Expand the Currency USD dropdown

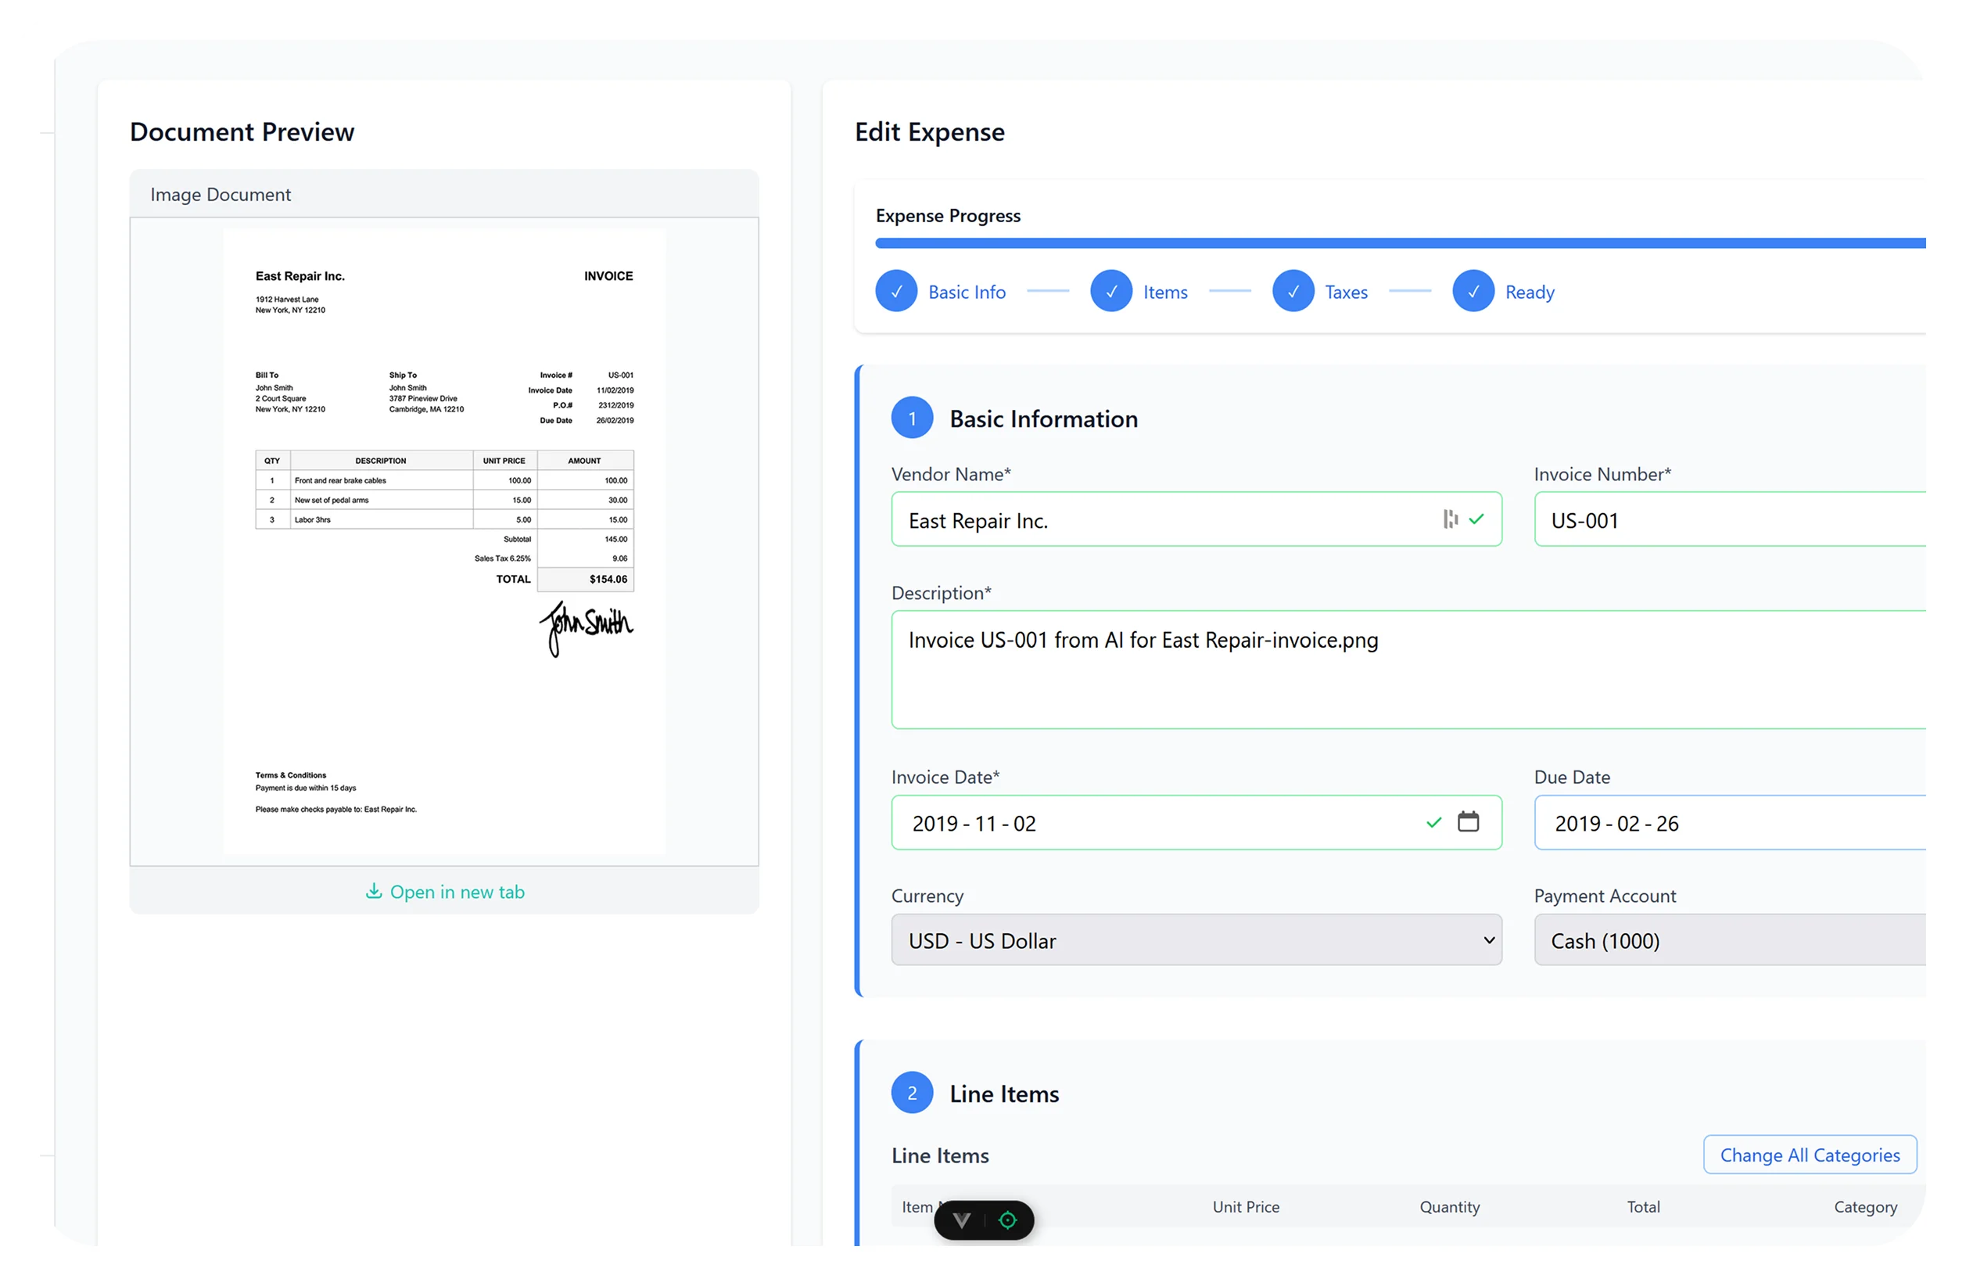[1196, 939]
